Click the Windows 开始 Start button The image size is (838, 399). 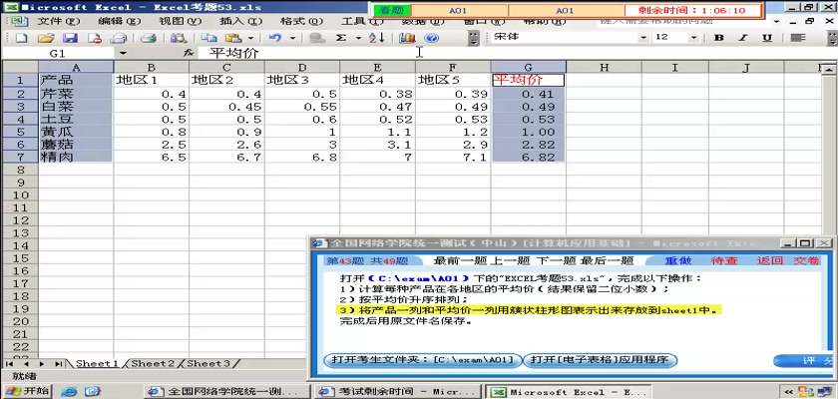point(27,391)
